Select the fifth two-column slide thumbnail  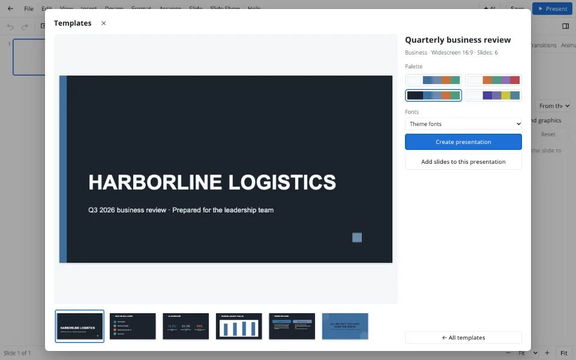(292, 326)
